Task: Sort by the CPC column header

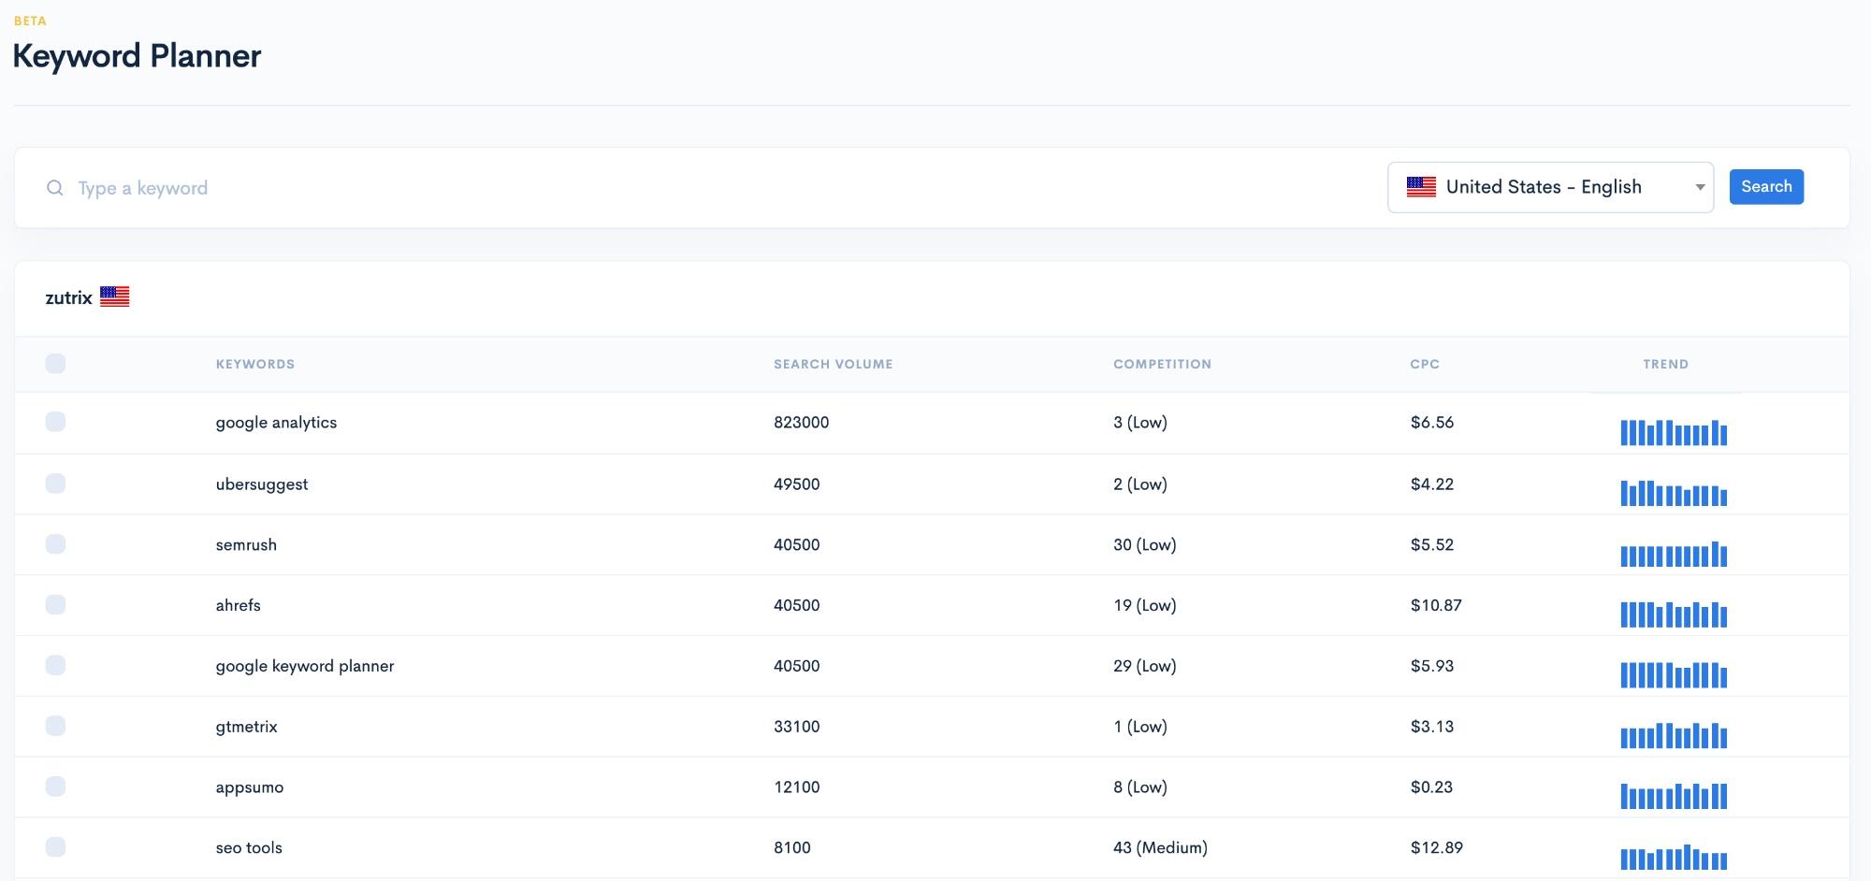Action: click(x=1425, y=364)
